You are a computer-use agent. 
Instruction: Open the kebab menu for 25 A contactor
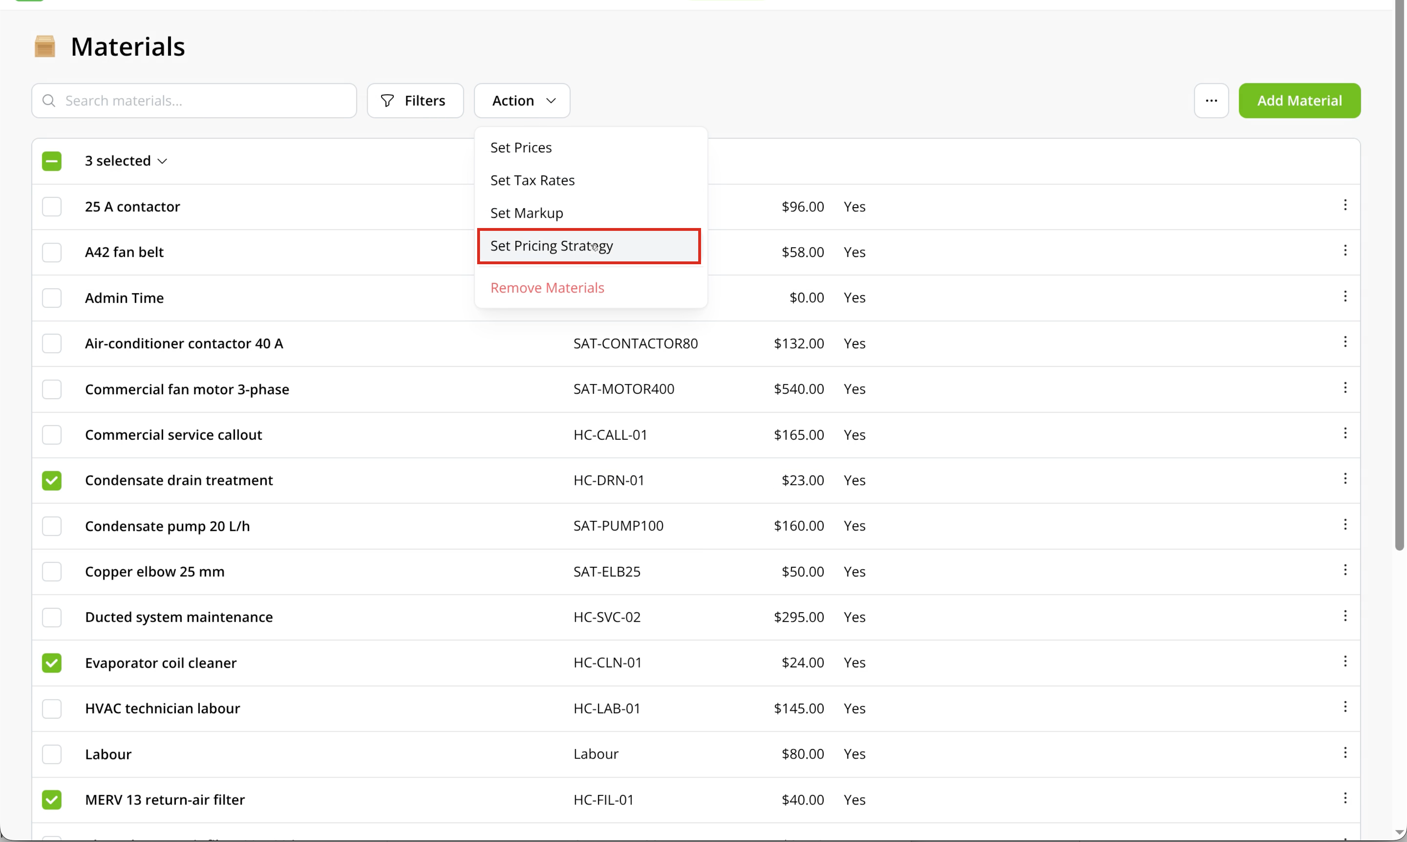tap(1345, 205)
